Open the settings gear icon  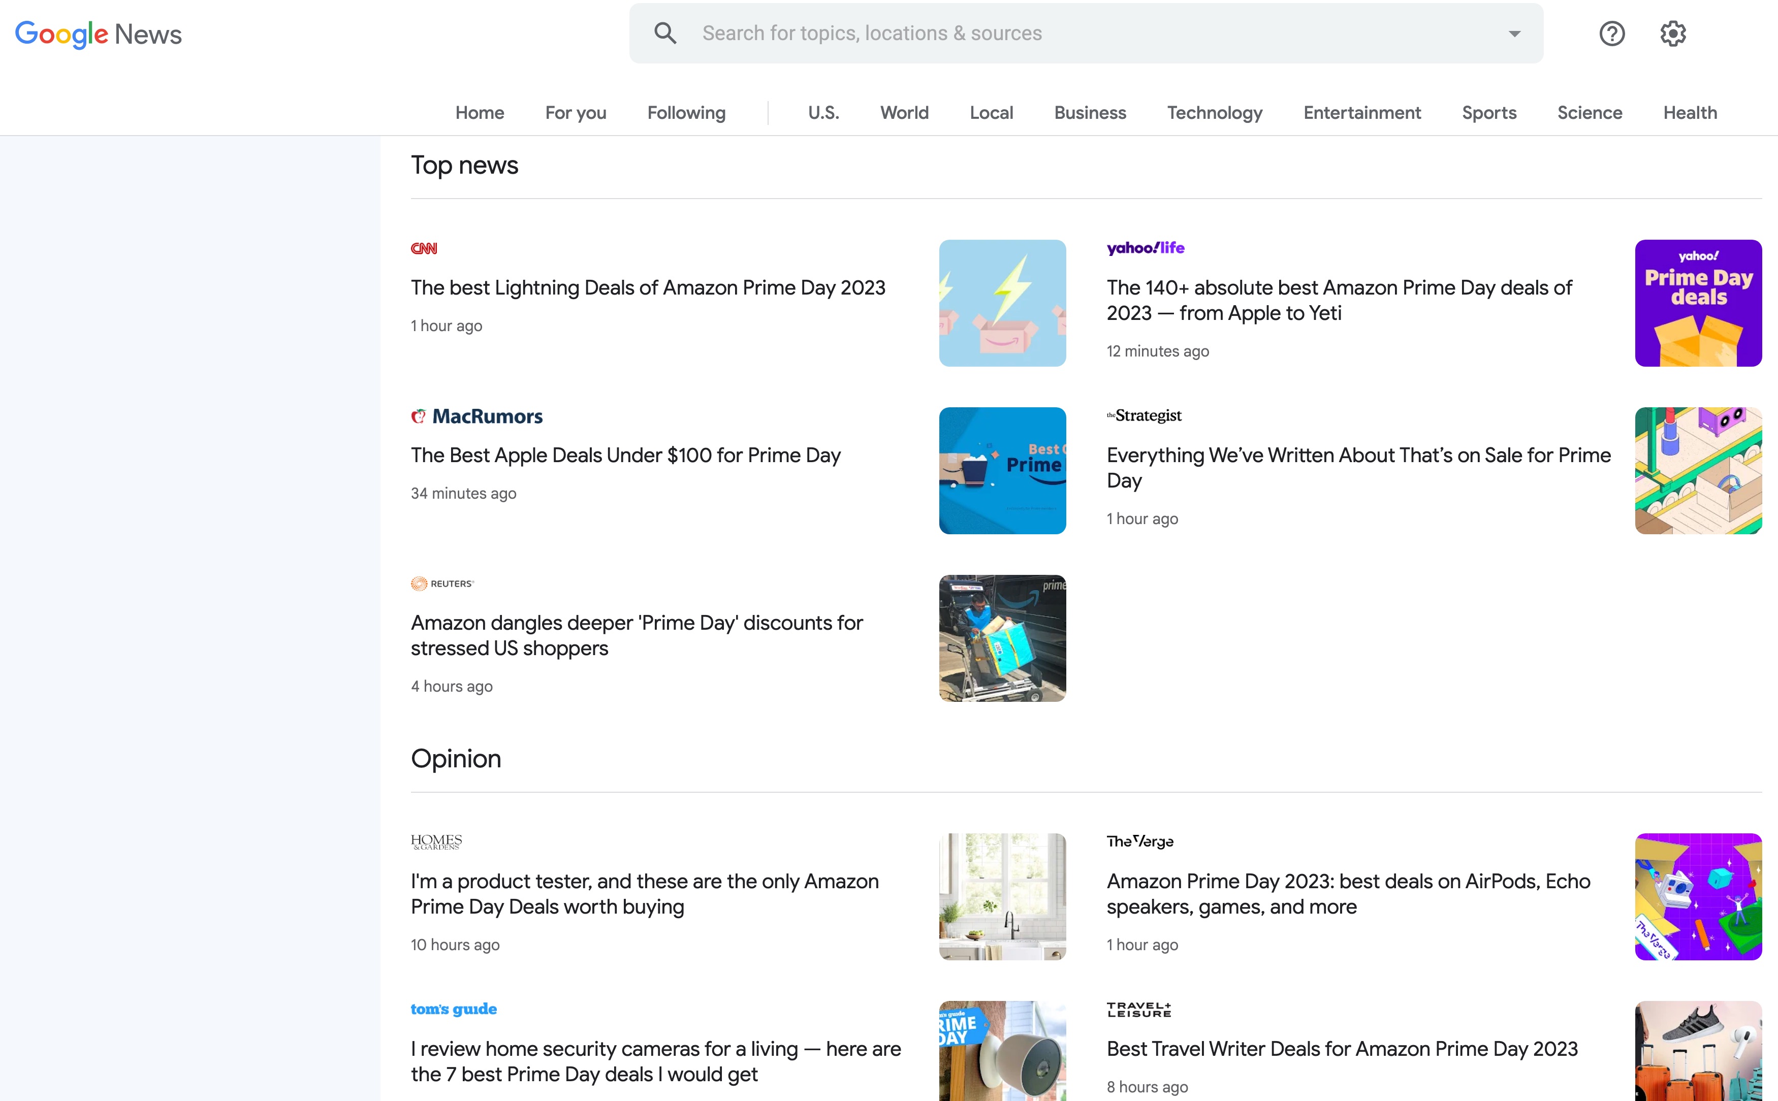[x=1672, y=34]
